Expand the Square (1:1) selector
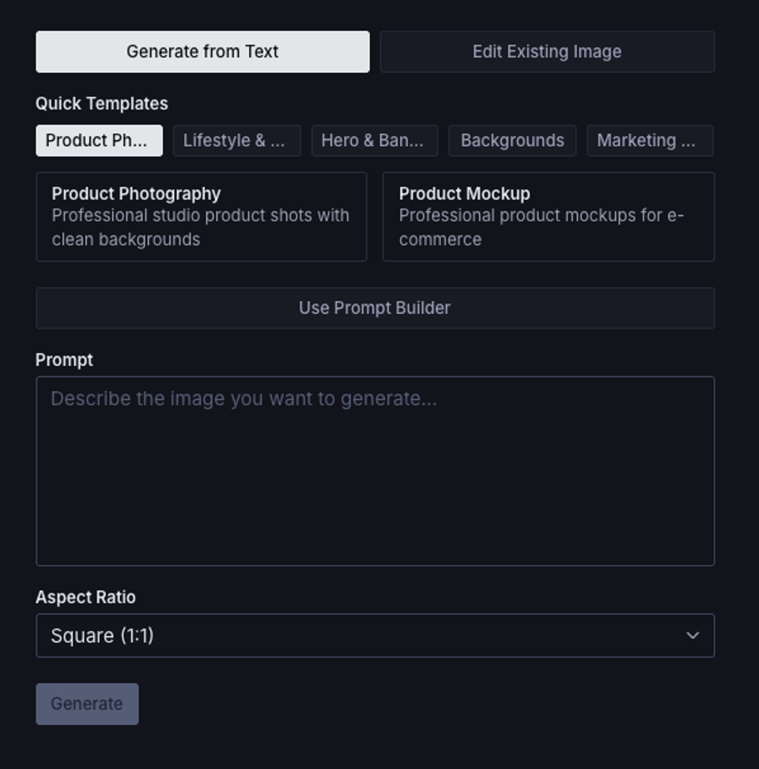 point(376,635)
